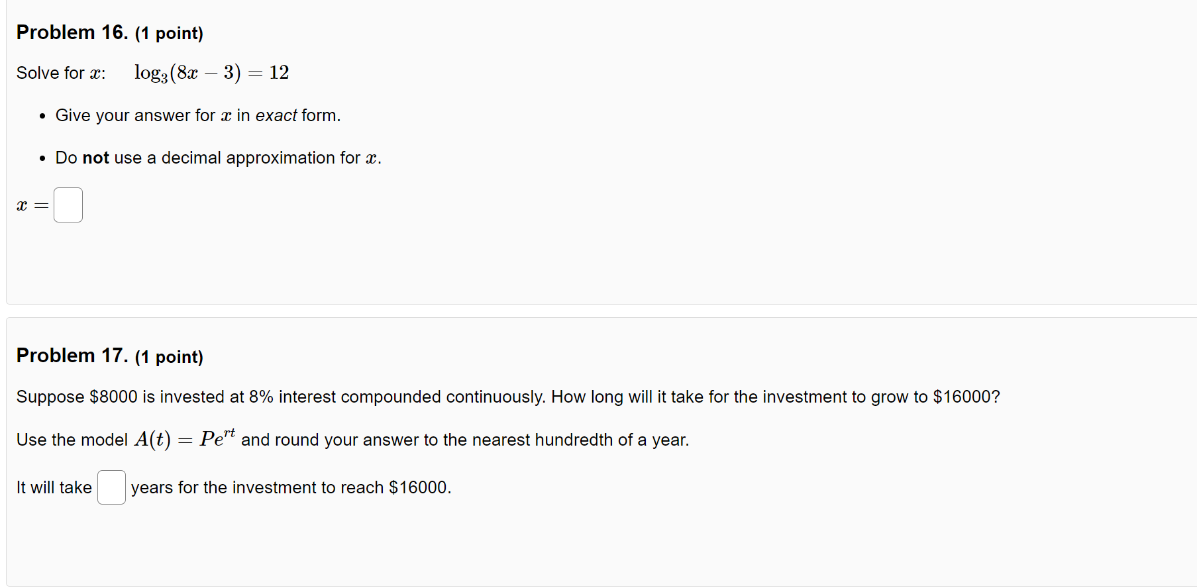Click the 'Solve for x:' text
1197x588 pixels.
(x=61, y=73)
